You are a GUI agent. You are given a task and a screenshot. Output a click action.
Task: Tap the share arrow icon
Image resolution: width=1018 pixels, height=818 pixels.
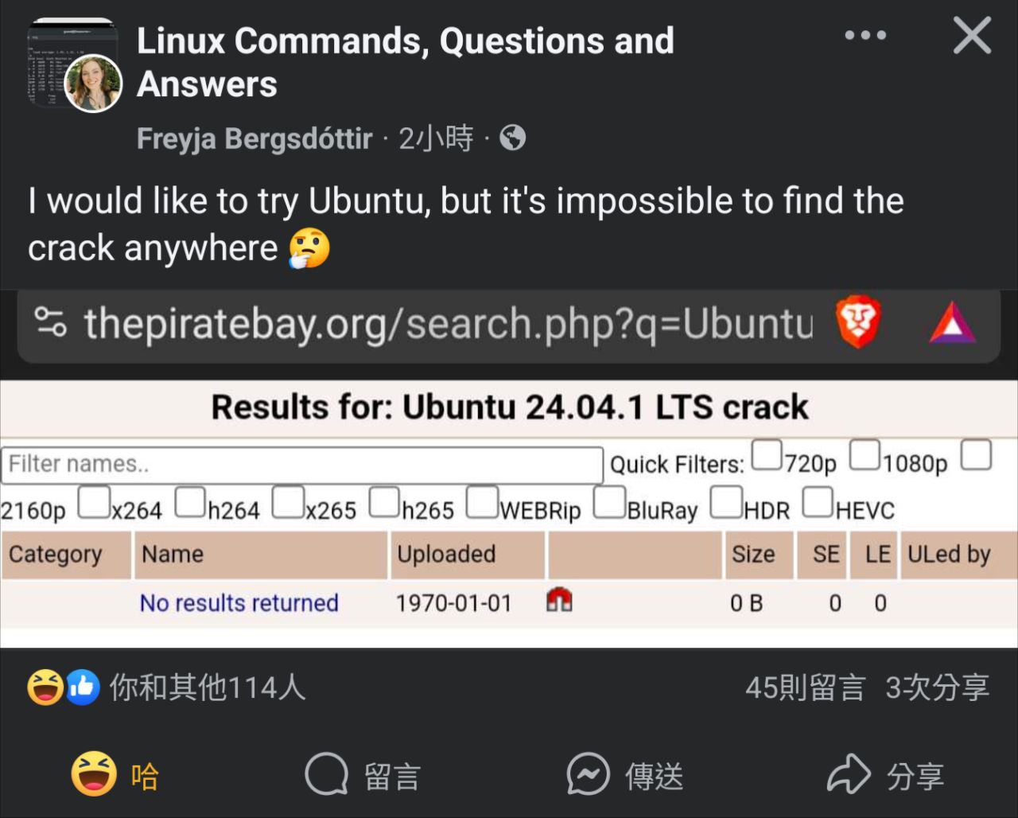click(849, 775)
